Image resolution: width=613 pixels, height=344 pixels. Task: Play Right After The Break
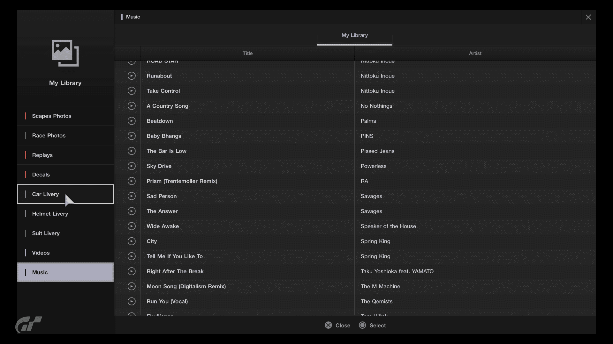132,271
